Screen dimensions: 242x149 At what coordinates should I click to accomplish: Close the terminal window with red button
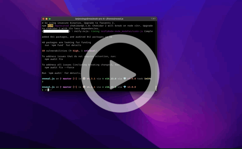click(43, 19)
